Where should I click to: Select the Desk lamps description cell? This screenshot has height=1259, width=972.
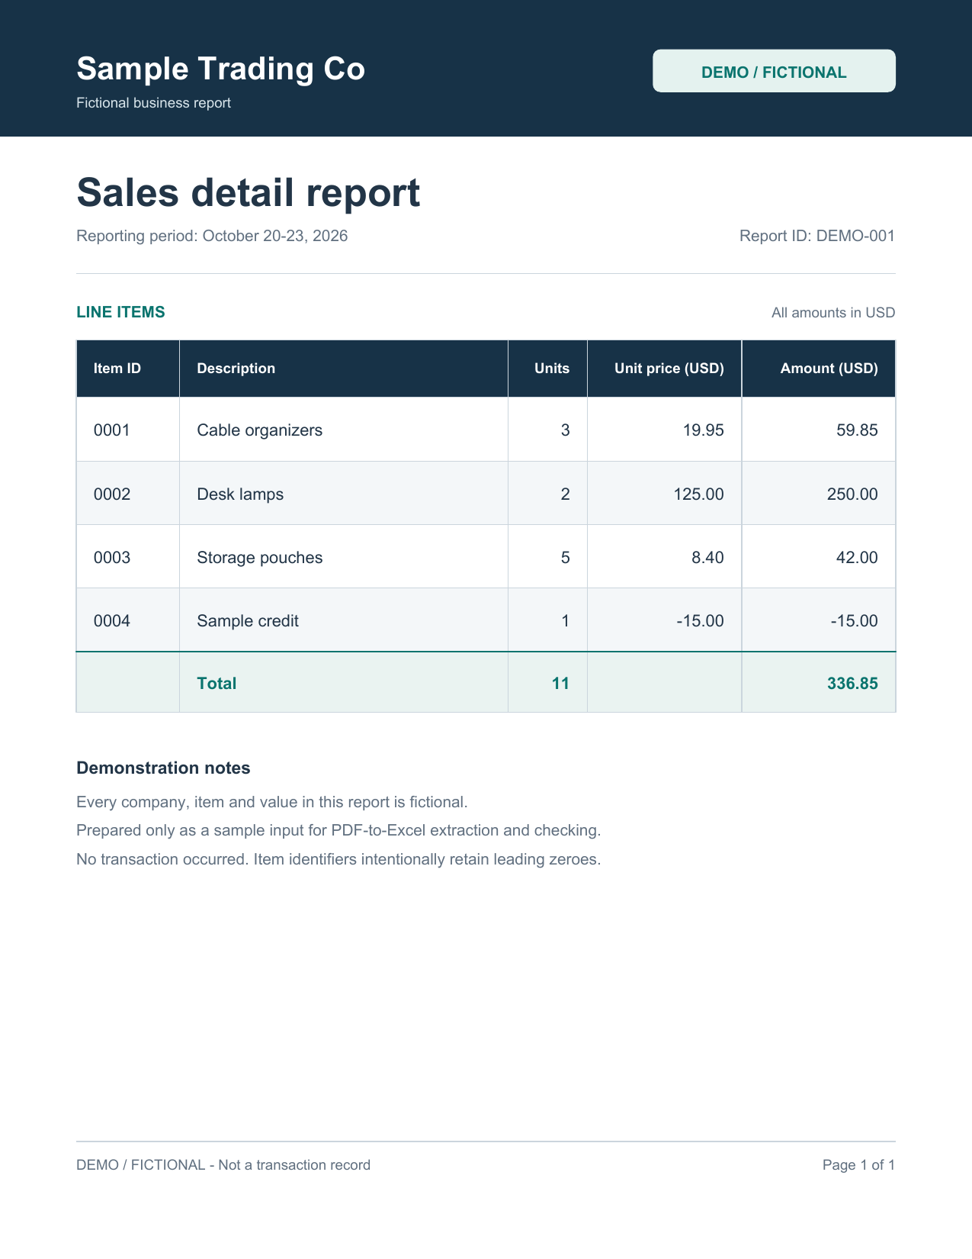[344, 494]
